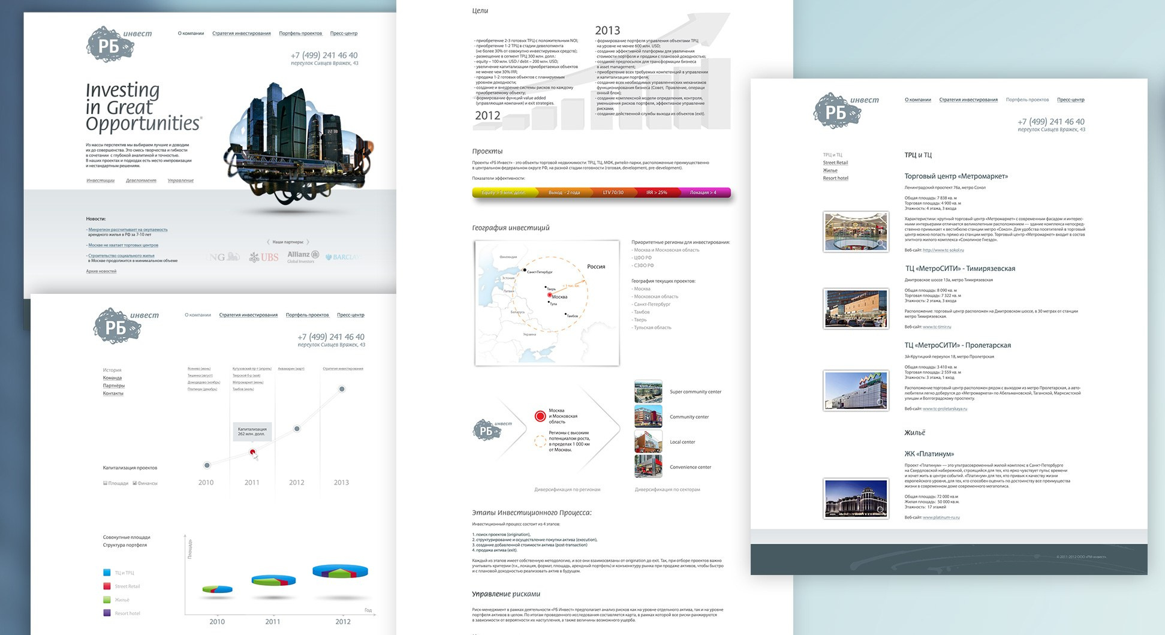Viewport: 1165px width, 635px height.
Task: Open the Архив новостей link
Action: [101, 272]
